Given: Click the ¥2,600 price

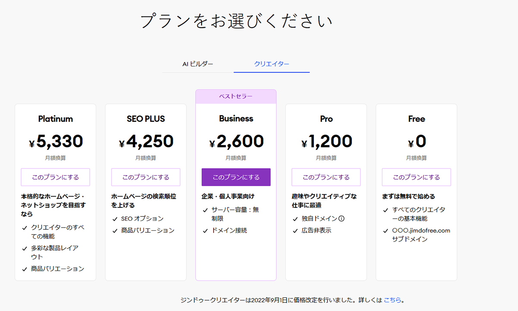Looking at the screenshot, I should pos(237,141).
